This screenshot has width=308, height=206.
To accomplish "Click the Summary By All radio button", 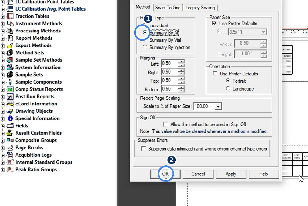I will click(145, 32).
